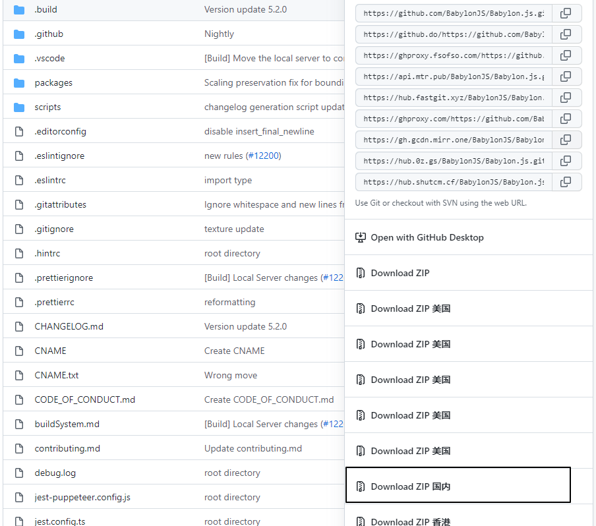
Task: Focus the hub.0z.gs URL field
Action: point(454,161)
